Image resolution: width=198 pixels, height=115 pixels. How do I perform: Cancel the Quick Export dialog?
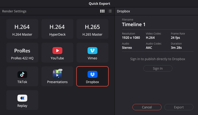click(x=147, y=107)
